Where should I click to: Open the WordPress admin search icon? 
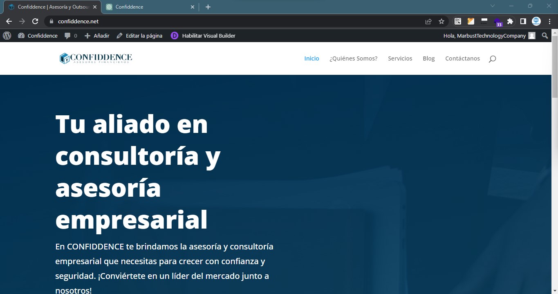545,36
